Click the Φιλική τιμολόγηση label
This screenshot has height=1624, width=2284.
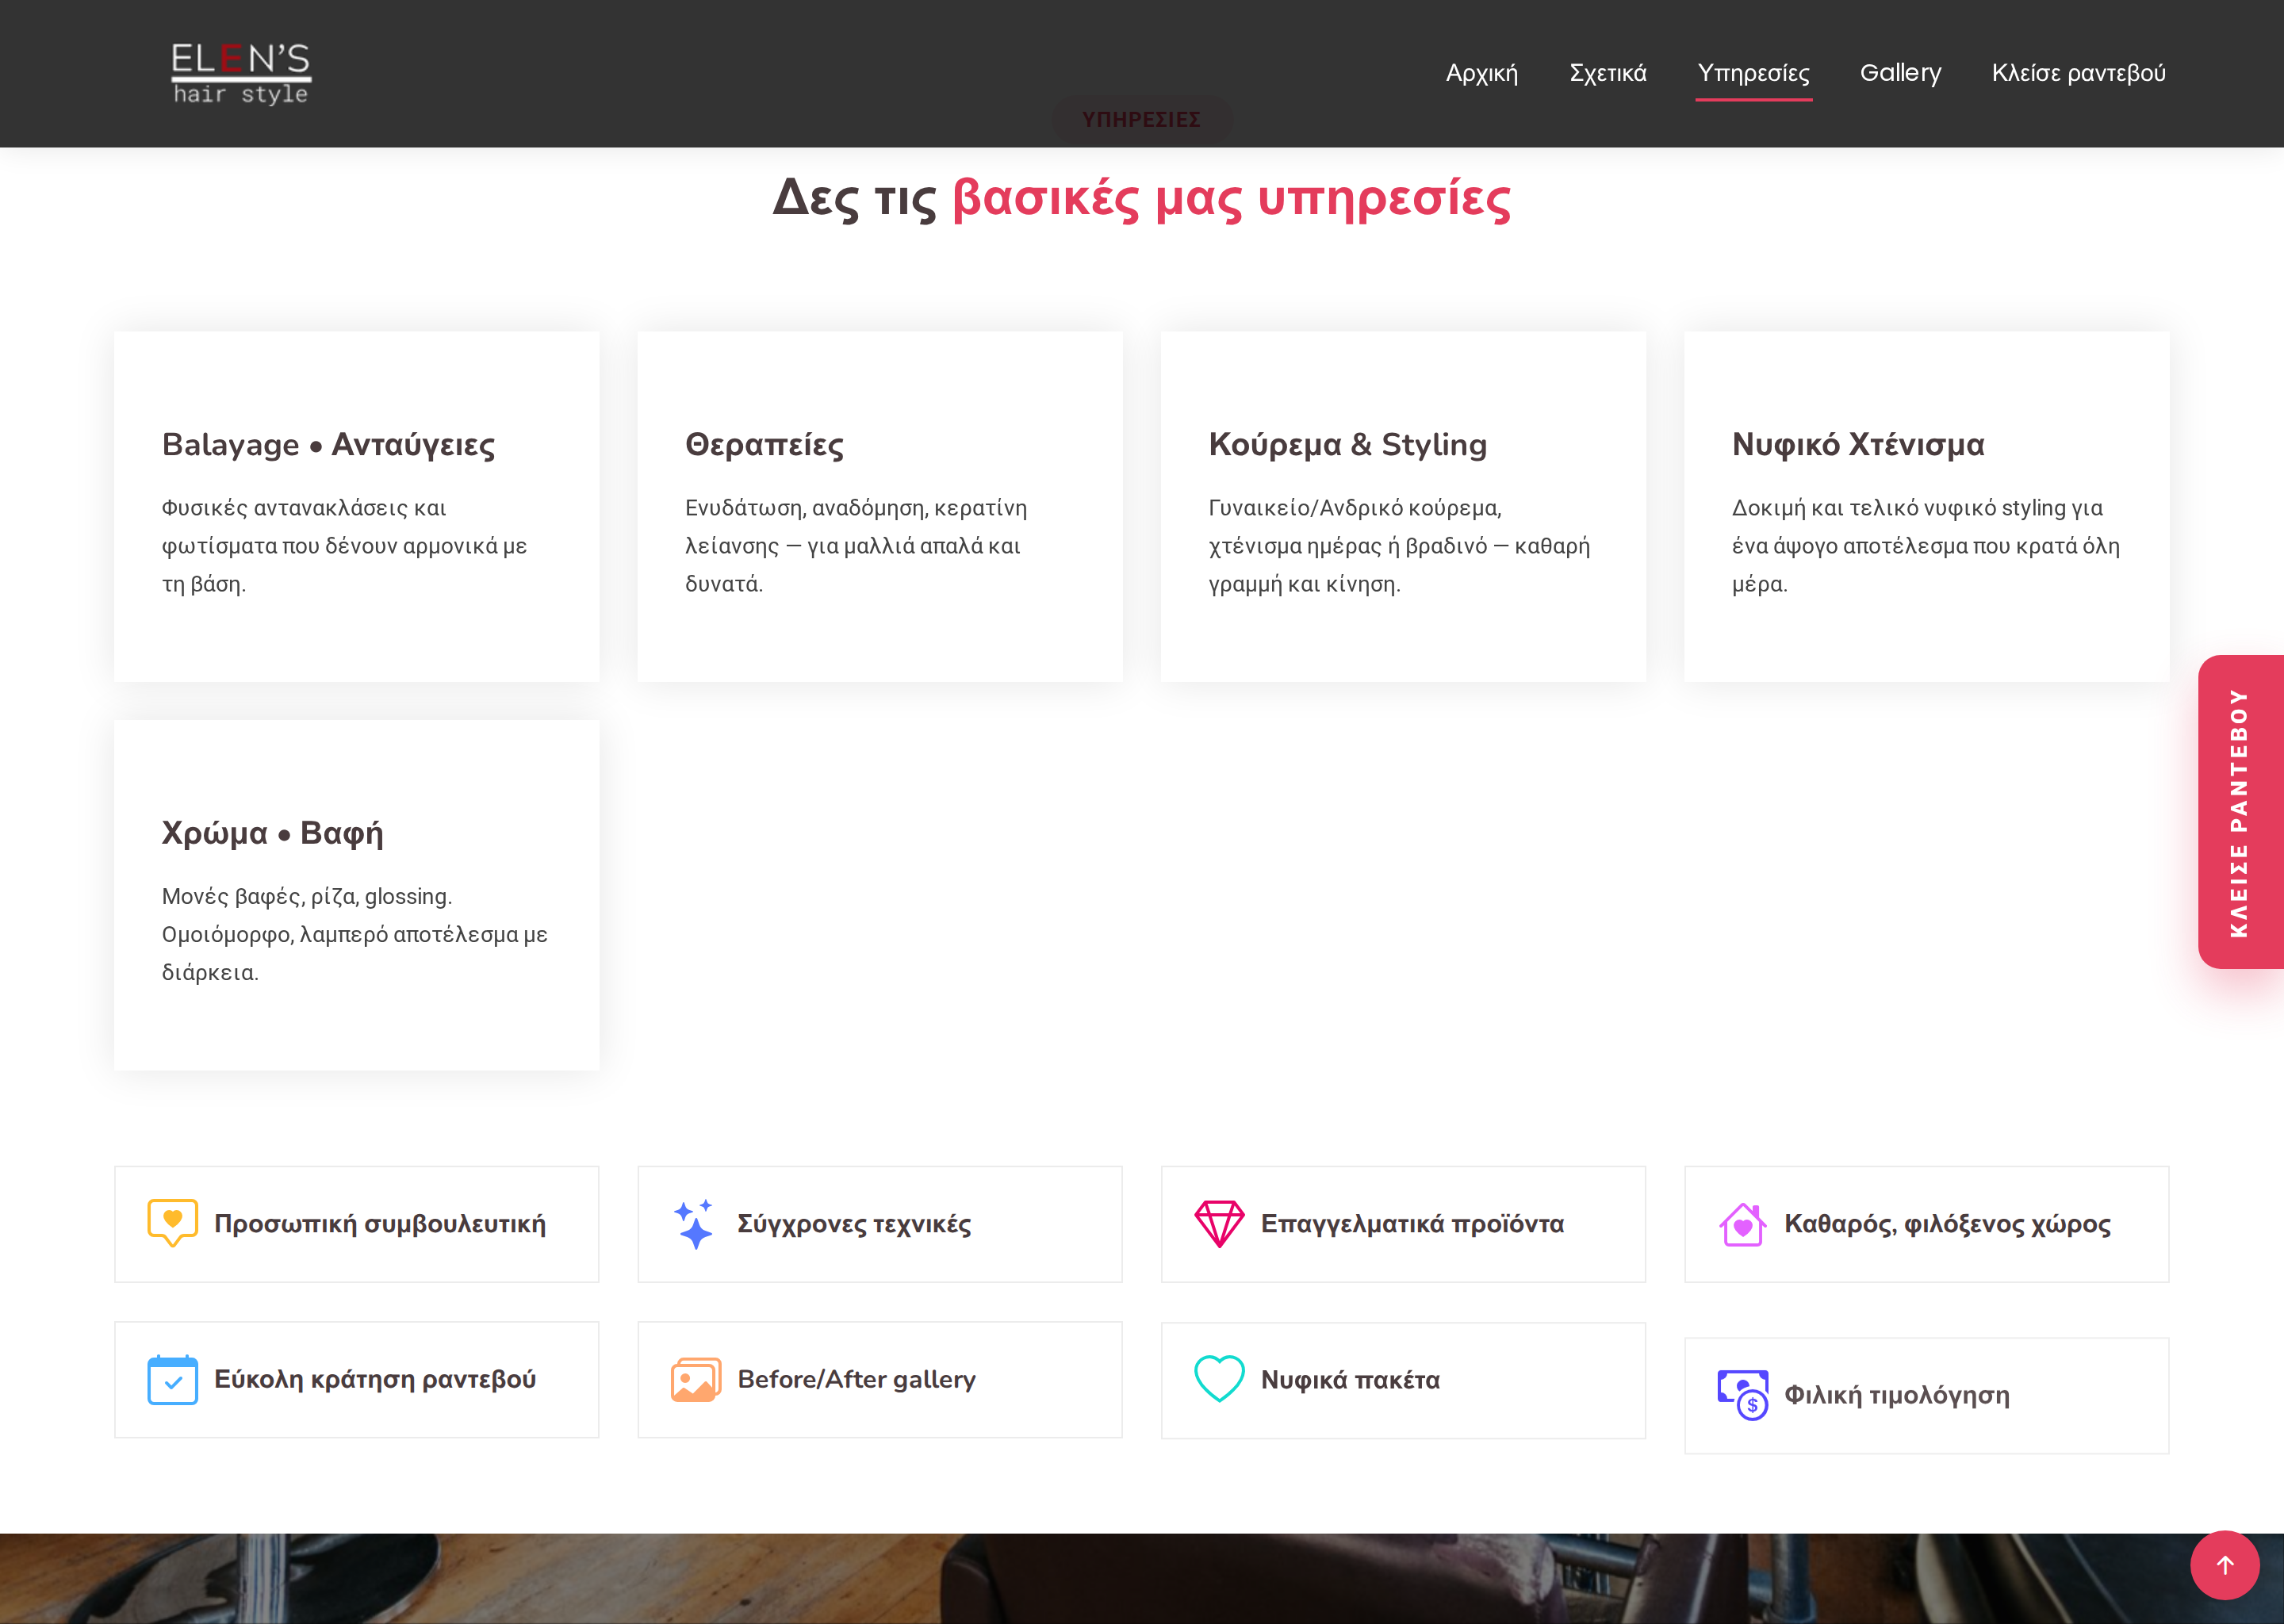(1897, 1395)
